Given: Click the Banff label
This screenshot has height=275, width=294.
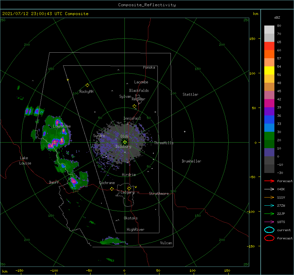Looking at the screenshot, I should [x=54, y=182].
